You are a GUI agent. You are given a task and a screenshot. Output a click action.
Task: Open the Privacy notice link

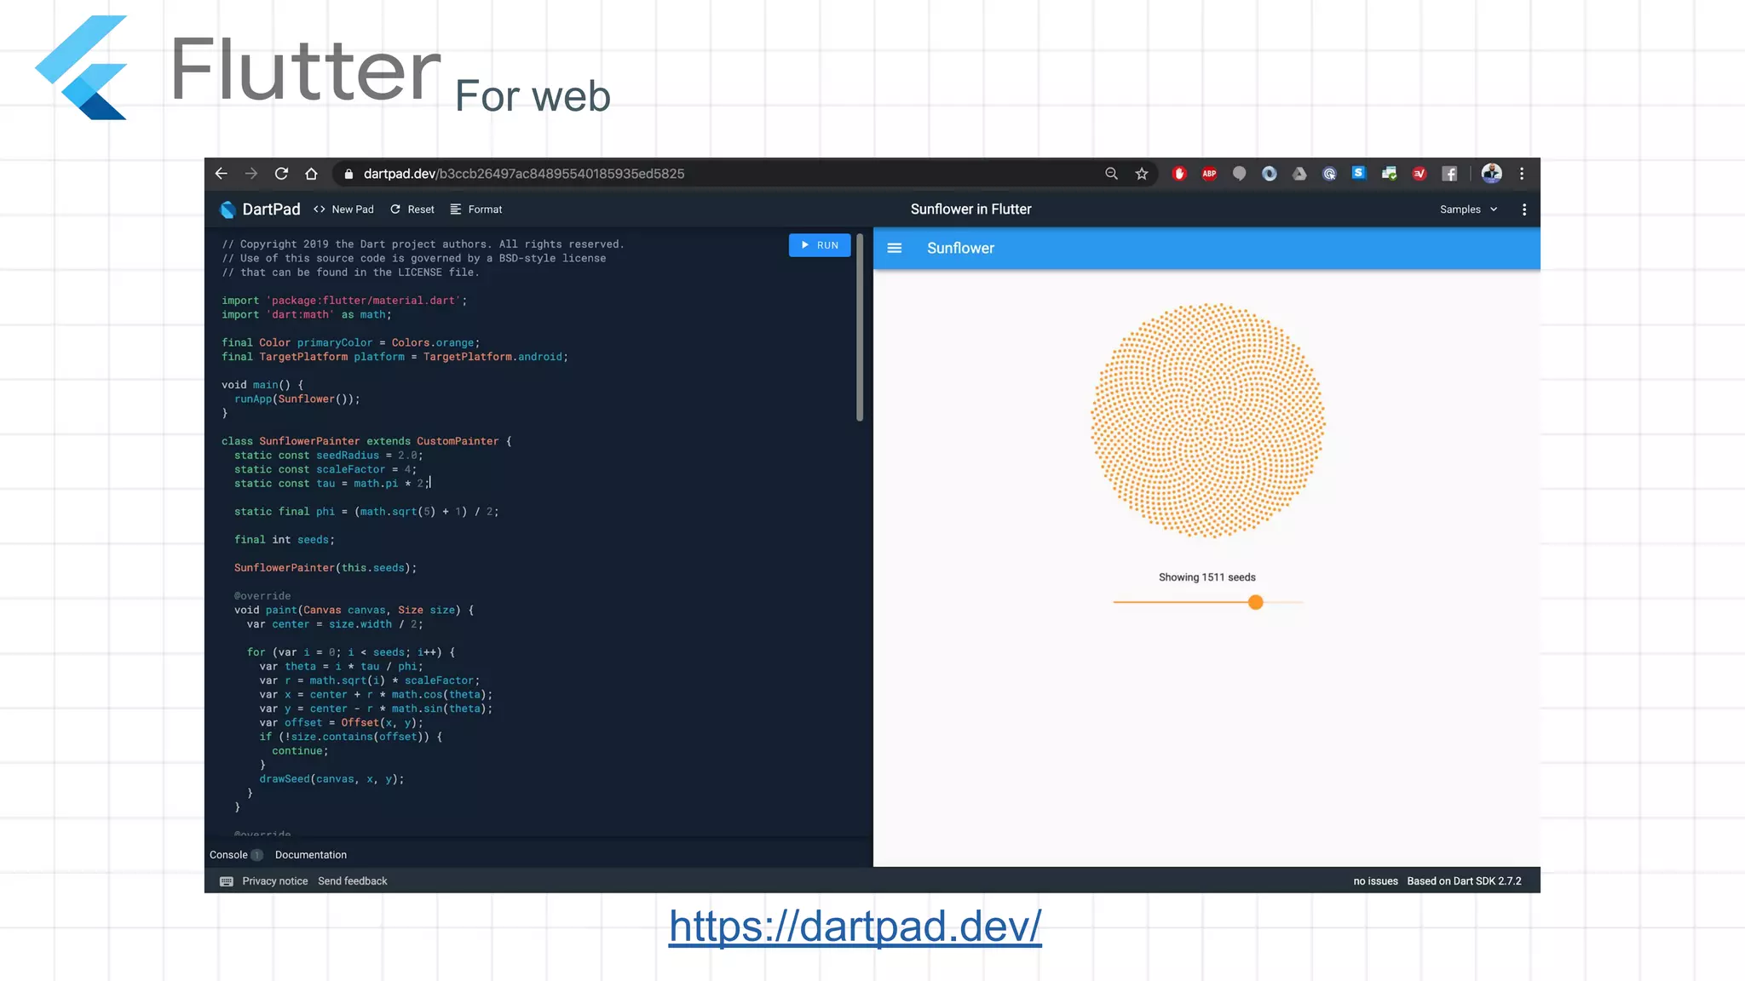pos(275,881)
